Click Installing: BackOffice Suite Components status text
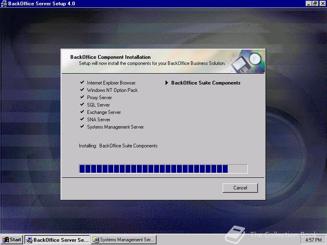This screenshot has width=327, height=245. coord(118,146)
